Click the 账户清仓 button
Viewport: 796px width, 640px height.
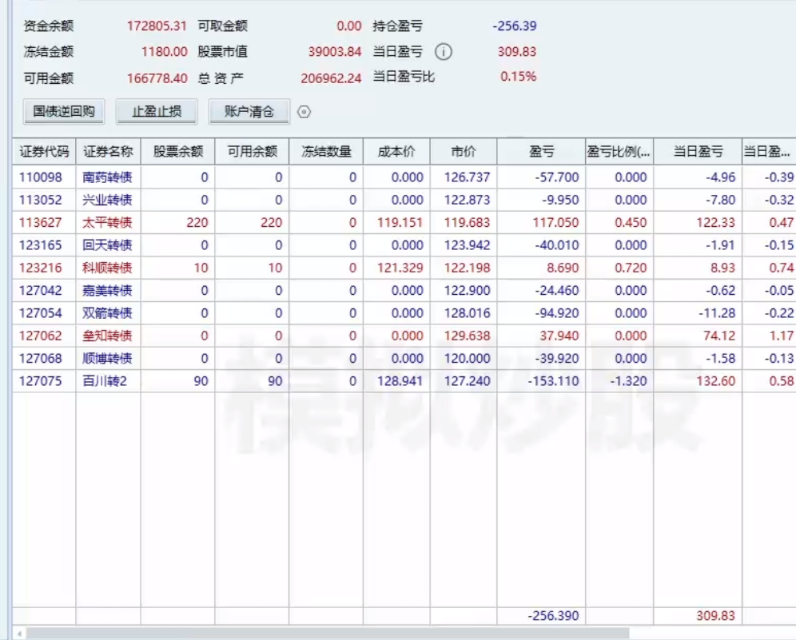[x=249, y=112]
